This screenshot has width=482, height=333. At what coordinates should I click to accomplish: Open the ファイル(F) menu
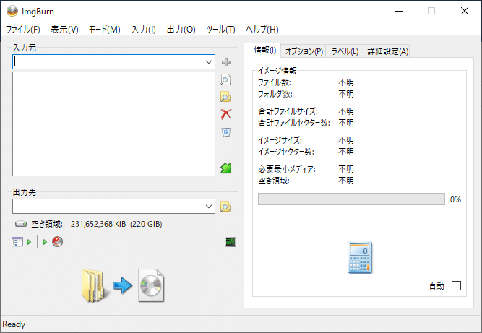(x=23, y=30)
